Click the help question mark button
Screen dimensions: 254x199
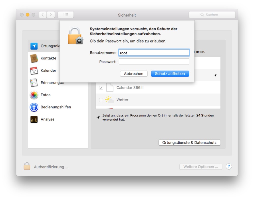(229, 166)
